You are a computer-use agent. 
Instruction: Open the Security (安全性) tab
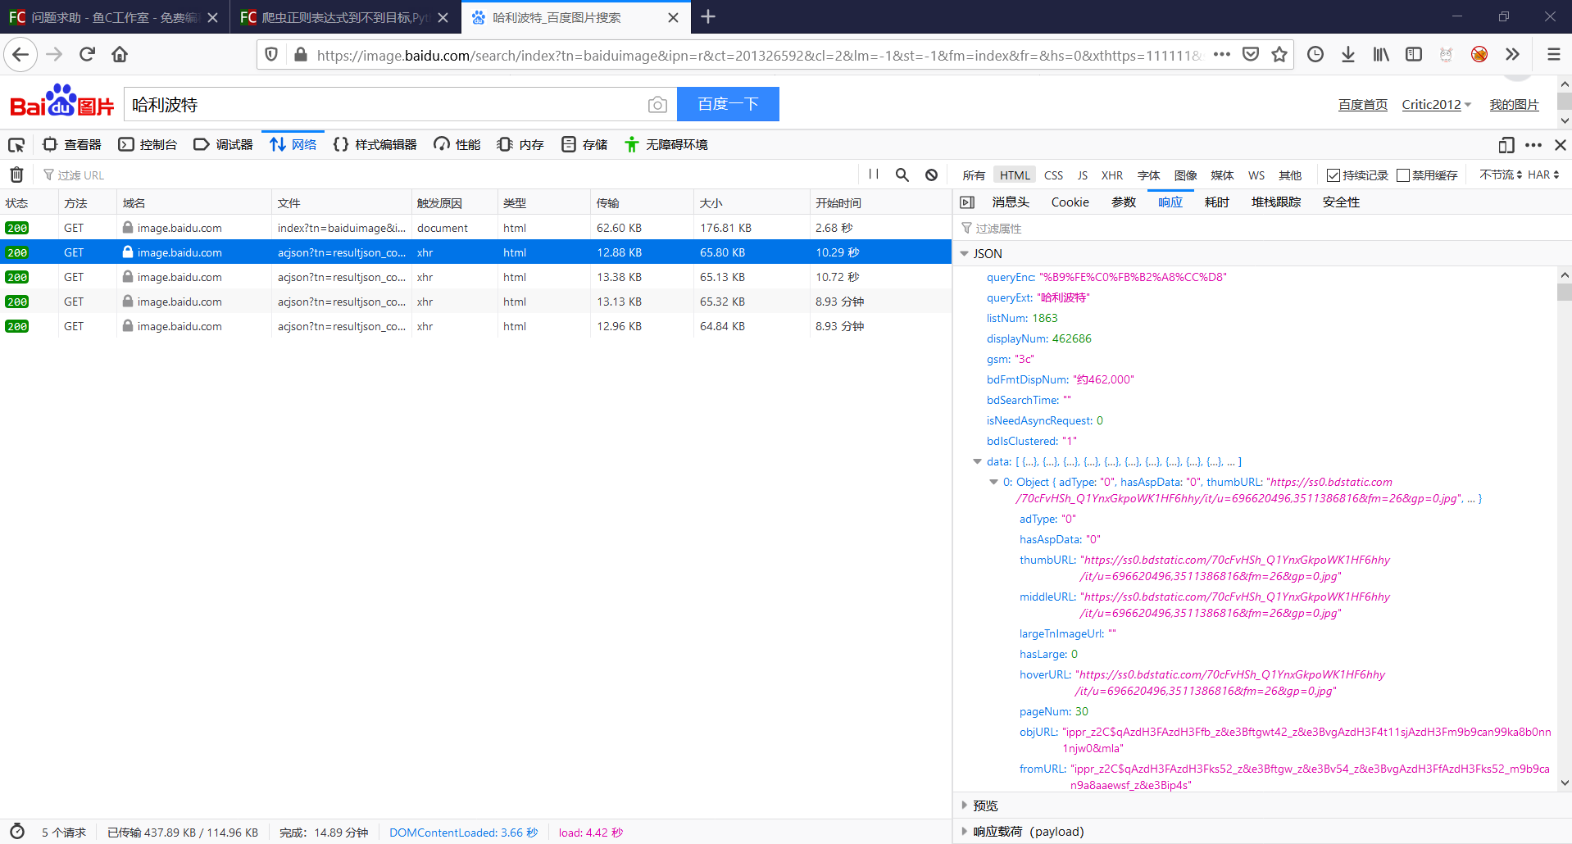1341,202
